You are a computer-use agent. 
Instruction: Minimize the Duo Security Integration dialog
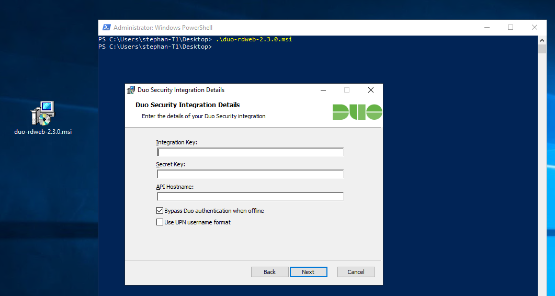323,90
